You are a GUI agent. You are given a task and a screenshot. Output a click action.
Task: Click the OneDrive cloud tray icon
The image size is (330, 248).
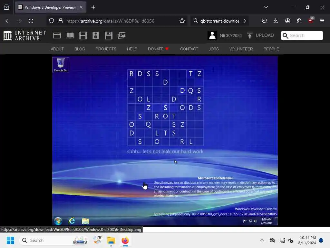point(272,240)
